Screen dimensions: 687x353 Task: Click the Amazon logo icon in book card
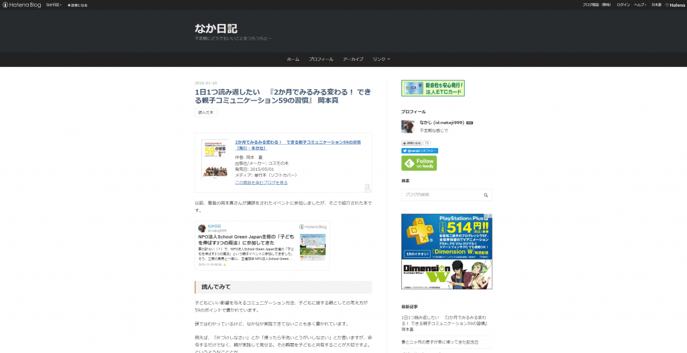click(367, 188)
